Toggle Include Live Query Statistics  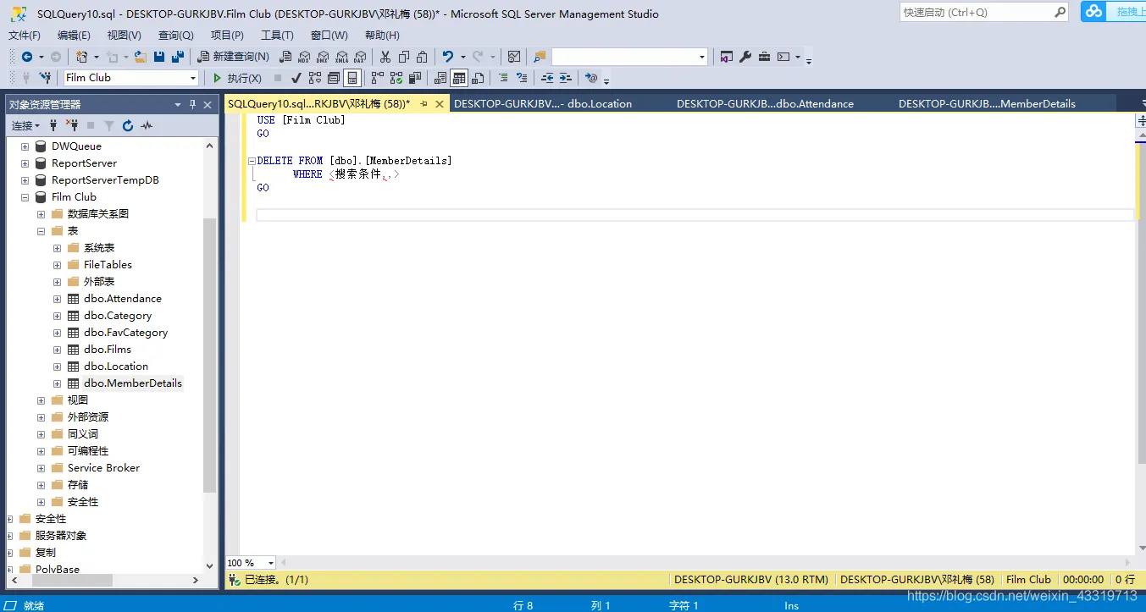(396, 78)
